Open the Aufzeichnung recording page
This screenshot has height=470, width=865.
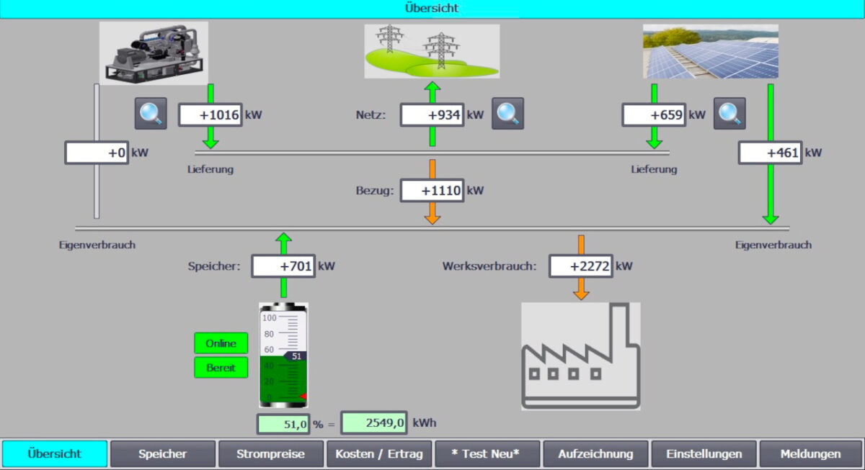(x=595, y=454)
